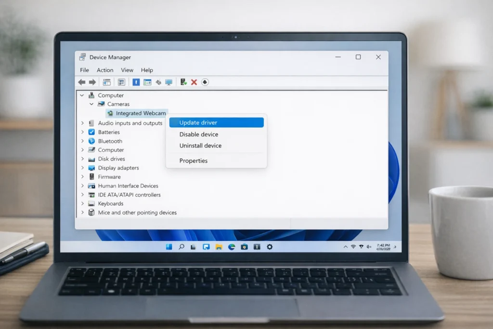Select Disable device in context menu
Image resolution: width=493 pixels, height=329 pixels.
pyautogui.click(x=199, y=134)
